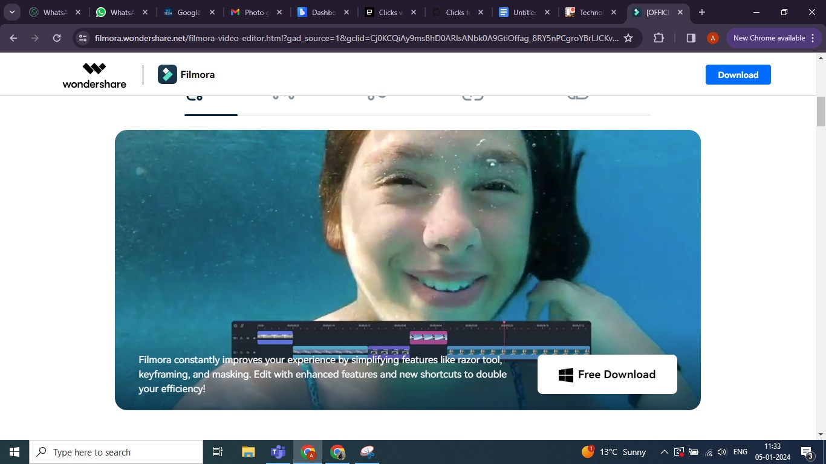Switch to the WhatsApp tab with green icon

click(122, 12)
